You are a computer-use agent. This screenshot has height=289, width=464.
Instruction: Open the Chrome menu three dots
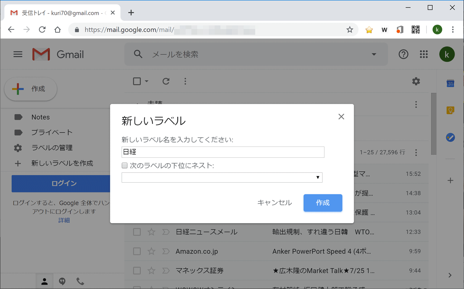(453, 30)
